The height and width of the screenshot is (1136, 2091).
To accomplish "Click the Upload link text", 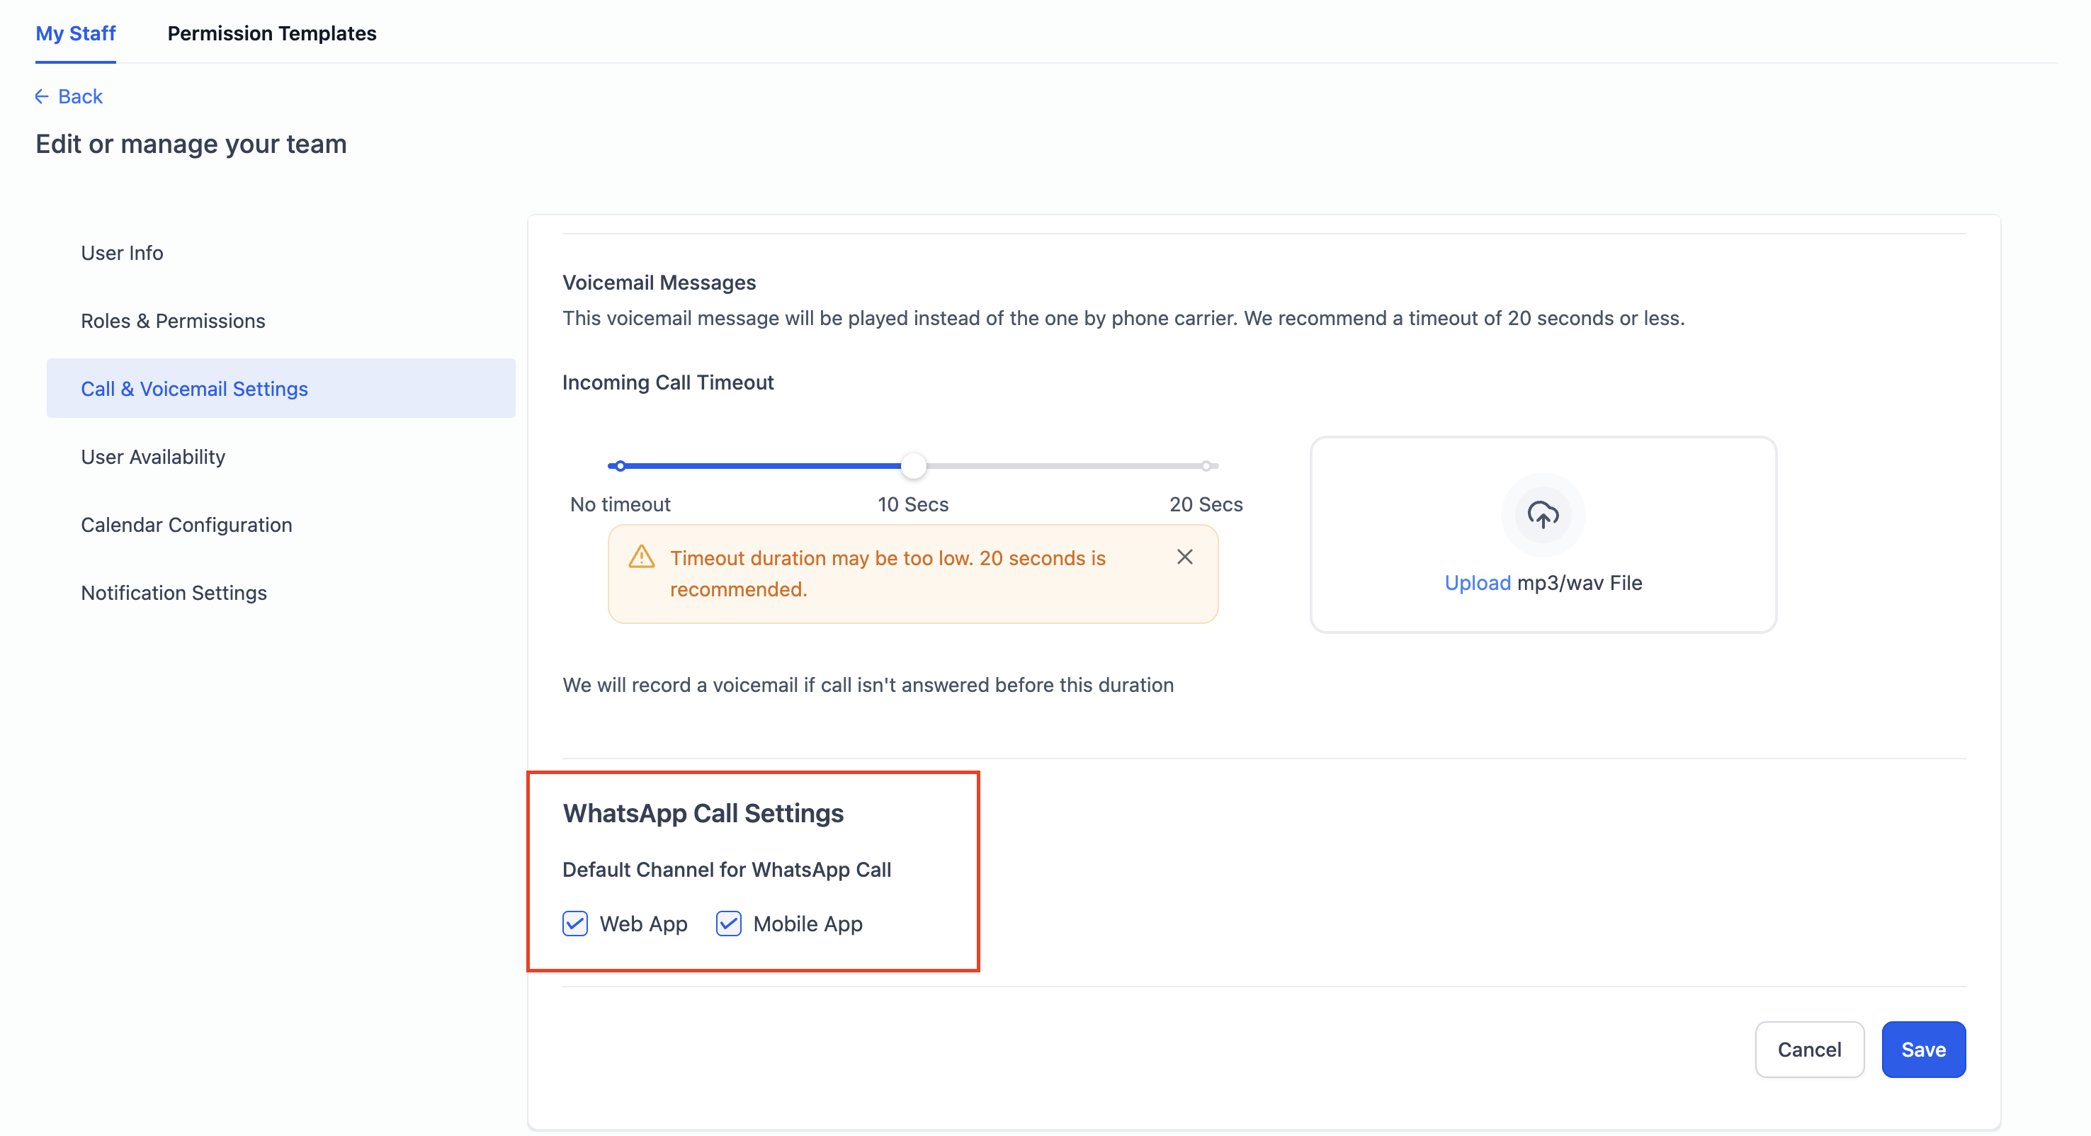I will [x=1477, y=584].
